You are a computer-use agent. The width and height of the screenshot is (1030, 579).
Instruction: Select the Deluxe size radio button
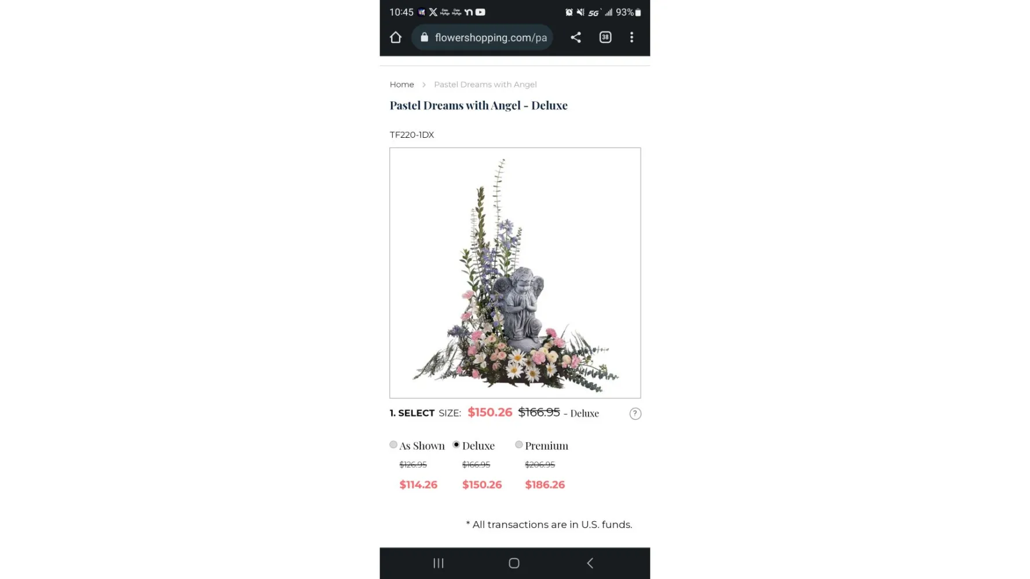coord(456,445)
